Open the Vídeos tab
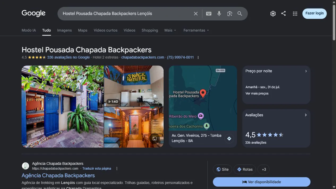 [x=129, y=30]
